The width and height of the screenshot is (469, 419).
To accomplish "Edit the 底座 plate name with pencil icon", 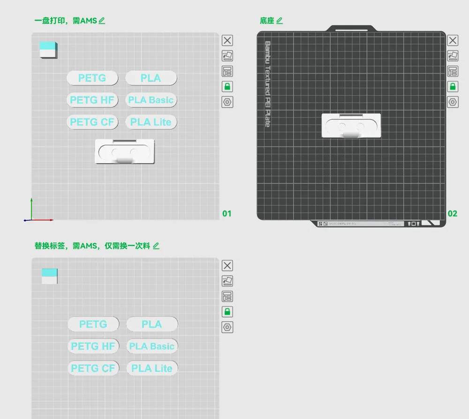I will (x=280, y=21).
